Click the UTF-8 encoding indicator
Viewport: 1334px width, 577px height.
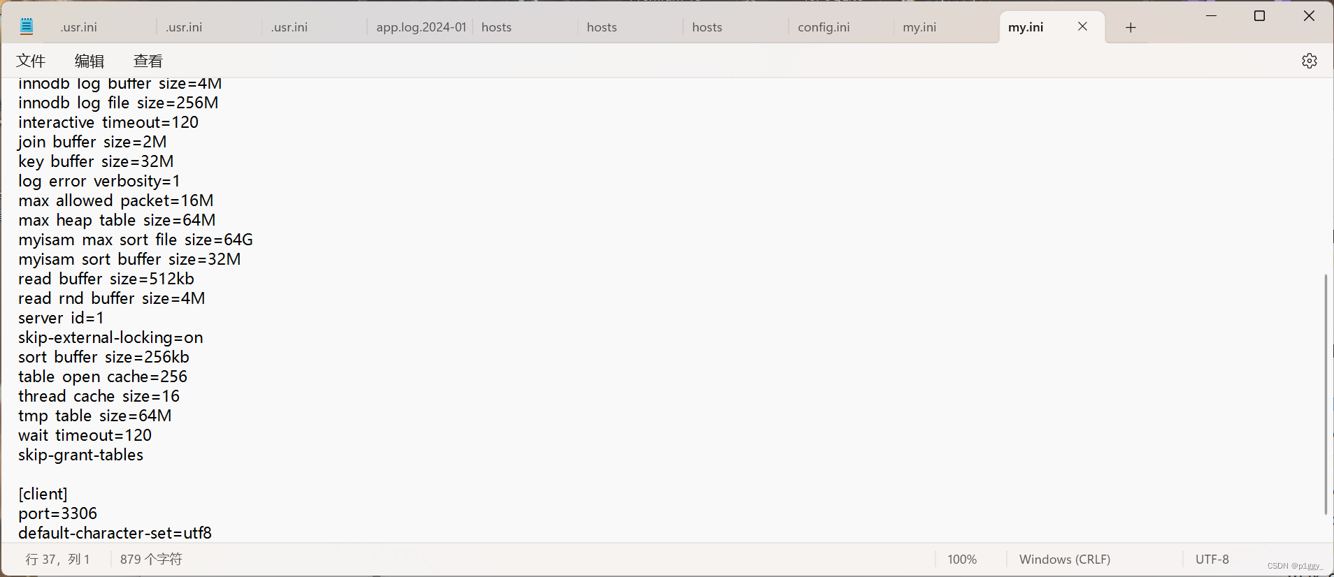(x=1212, y=560)
